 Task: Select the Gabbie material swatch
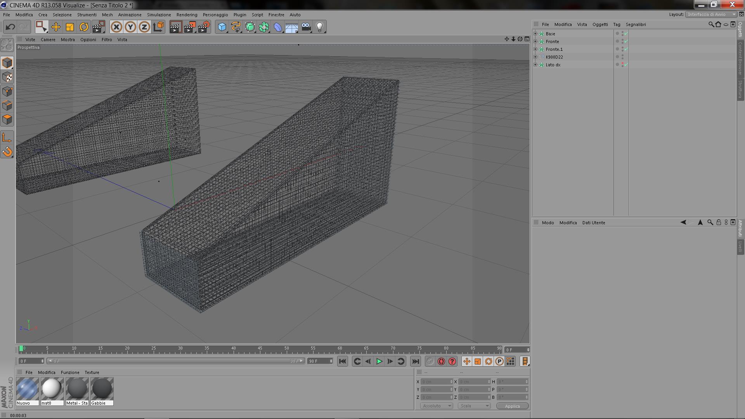pos(102,389)
